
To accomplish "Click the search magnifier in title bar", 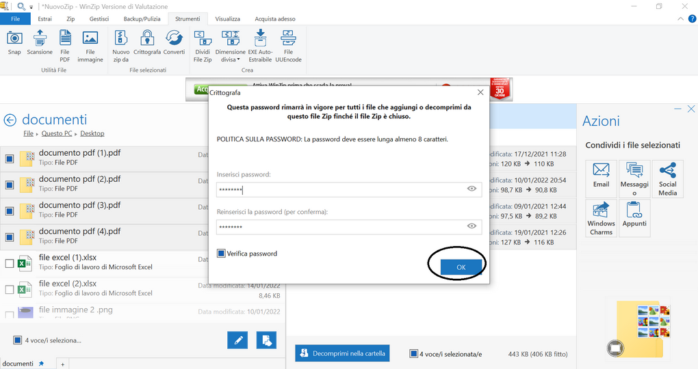I will (x=21, y=6).
